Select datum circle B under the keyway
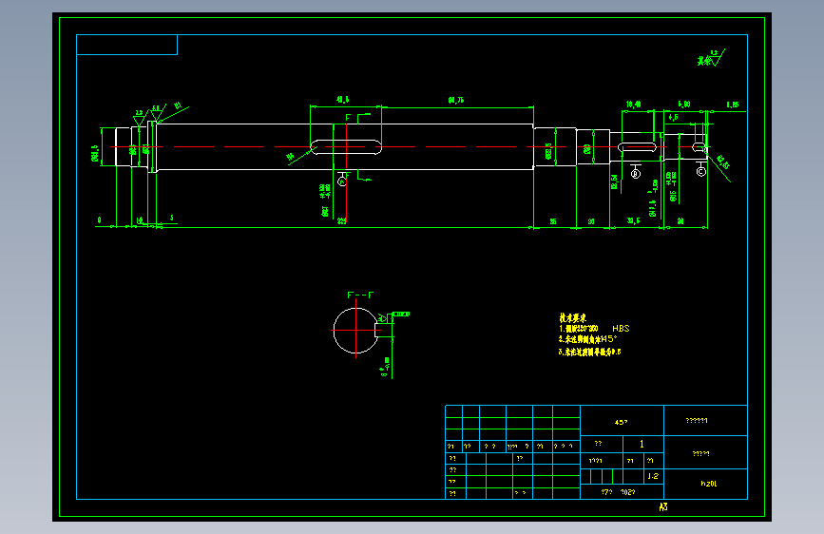Viewport: 824px width, 534px height. (x=635, y=174)
